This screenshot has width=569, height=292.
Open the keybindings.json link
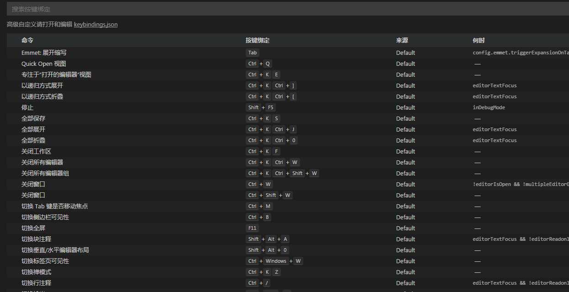[x=95, y=25]
